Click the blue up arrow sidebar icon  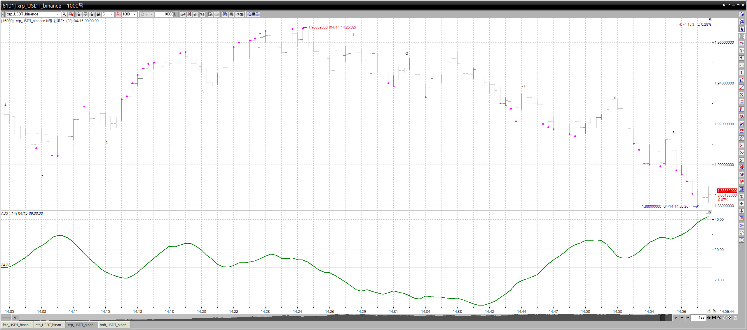742,204
